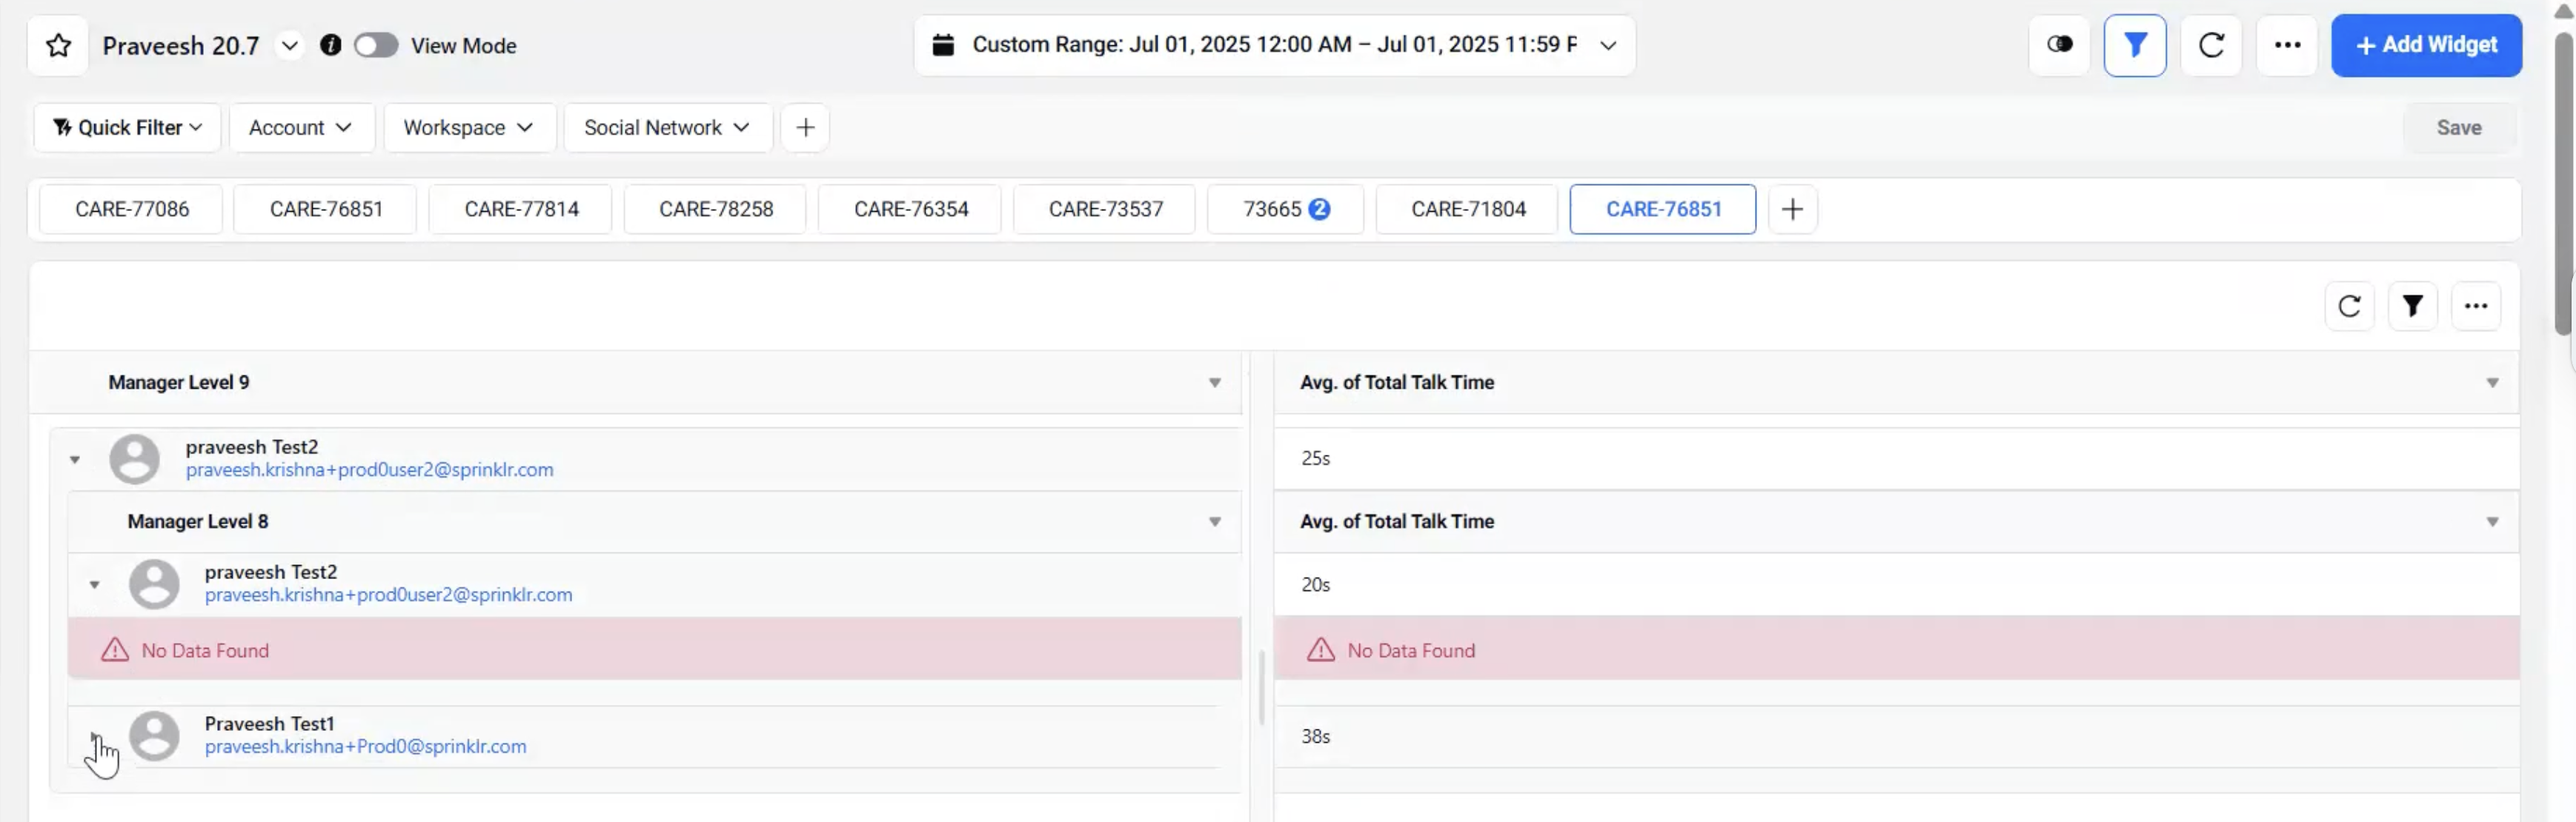Click the 38s talk time value
Screen dimensions: 2576x822
[x=1315, y=736]
